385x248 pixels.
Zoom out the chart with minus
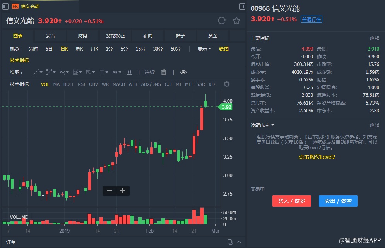tap(109, 191)
